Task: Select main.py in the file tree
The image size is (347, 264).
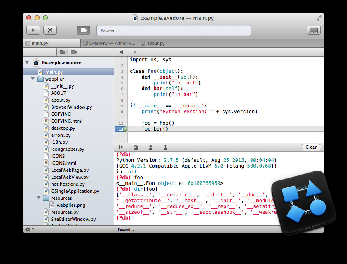Action: tap(68, 72)
